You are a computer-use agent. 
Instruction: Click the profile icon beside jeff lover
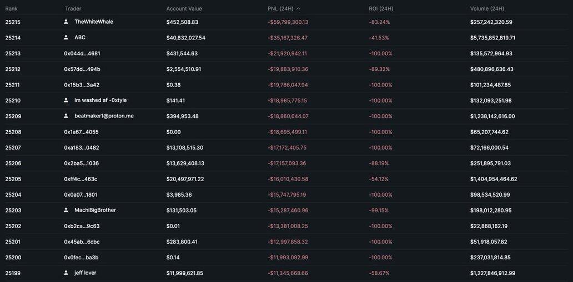click(x=66, y=273)
